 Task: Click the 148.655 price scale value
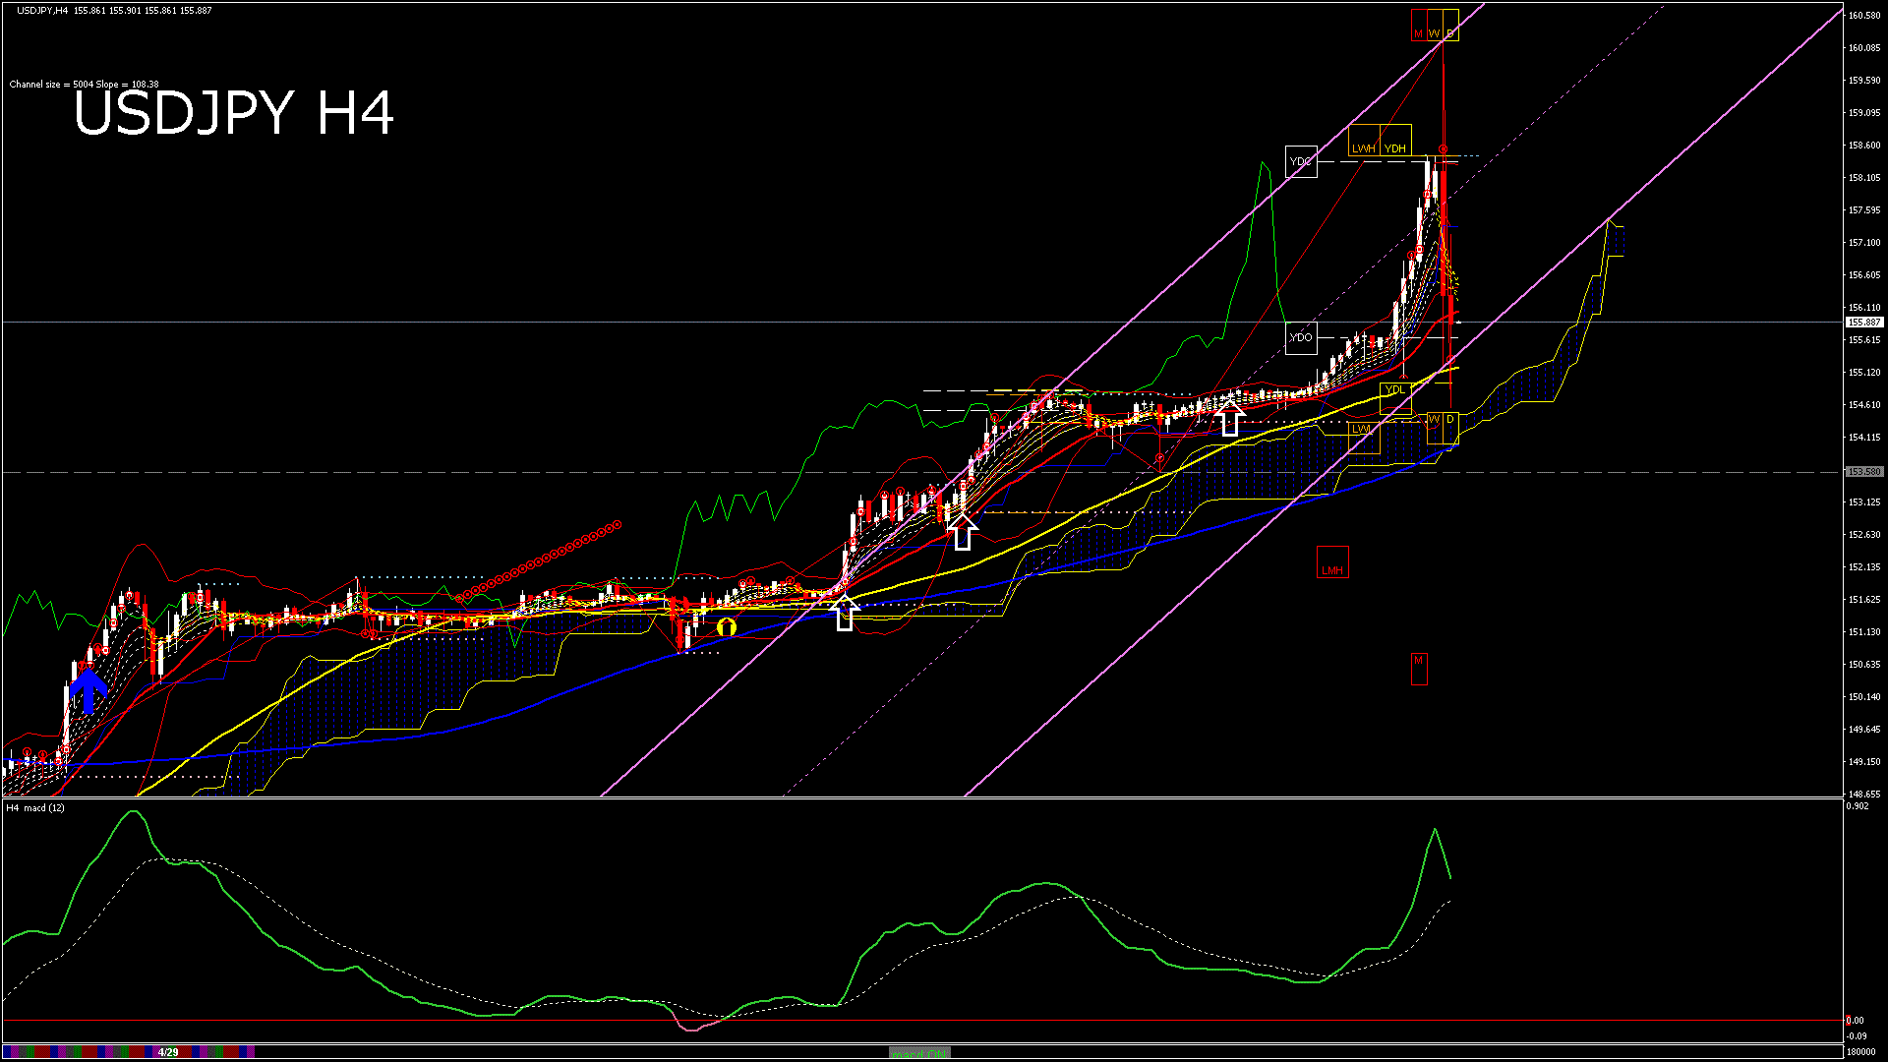pyautogui.click(x=1864, y=795)
